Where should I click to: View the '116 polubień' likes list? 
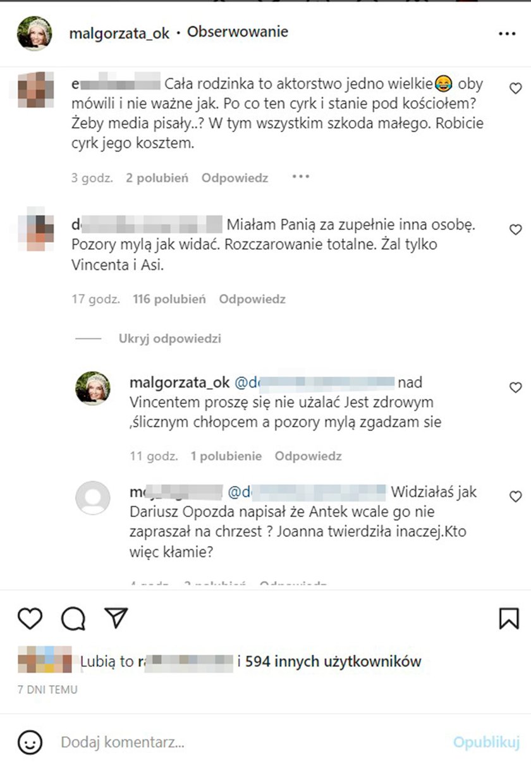(169, 299)
